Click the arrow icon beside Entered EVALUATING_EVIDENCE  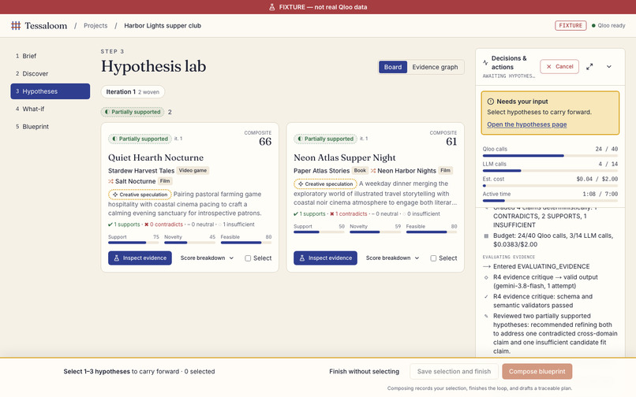point(487,266)
